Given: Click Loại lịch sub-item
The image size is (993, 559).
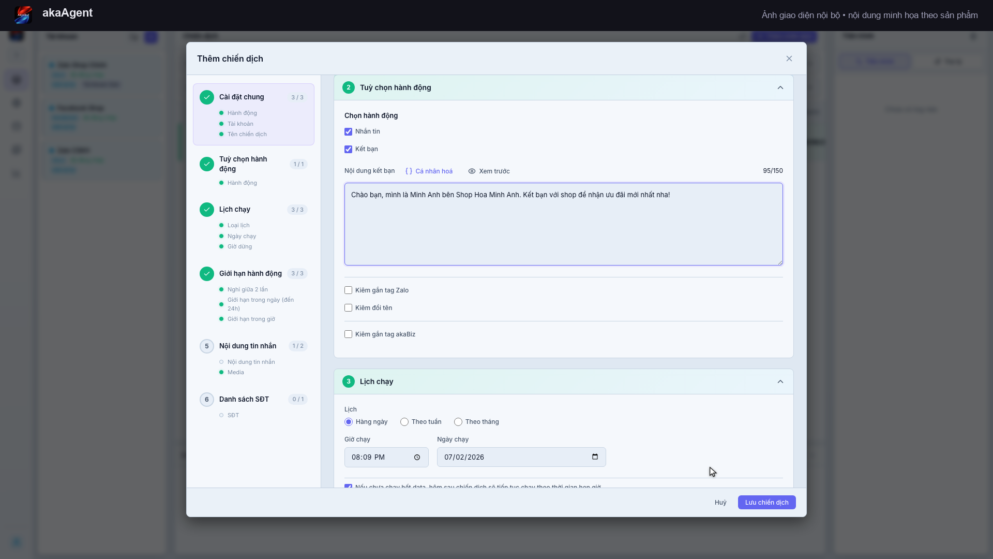Looking at the screenshot, I should point(238,226).
